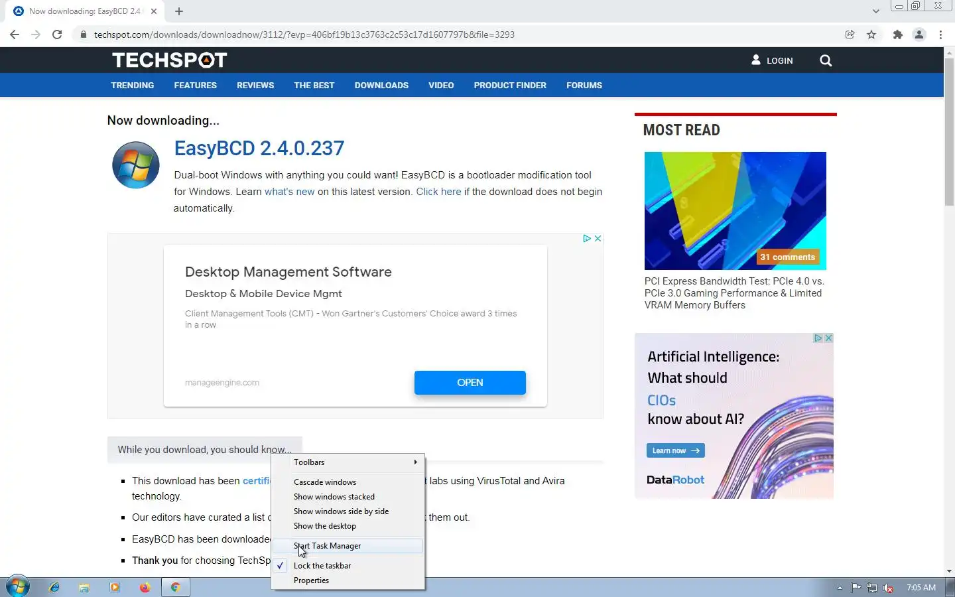Open the tab search chevron
This screenshot has height=597, width=955.
pyautogui.click(x=875, y=11)
